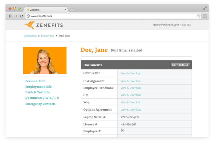The height and width of the screenshot is (142, 214).
Task: Open Bank & Tax Info section
Action: pos(37,92)
